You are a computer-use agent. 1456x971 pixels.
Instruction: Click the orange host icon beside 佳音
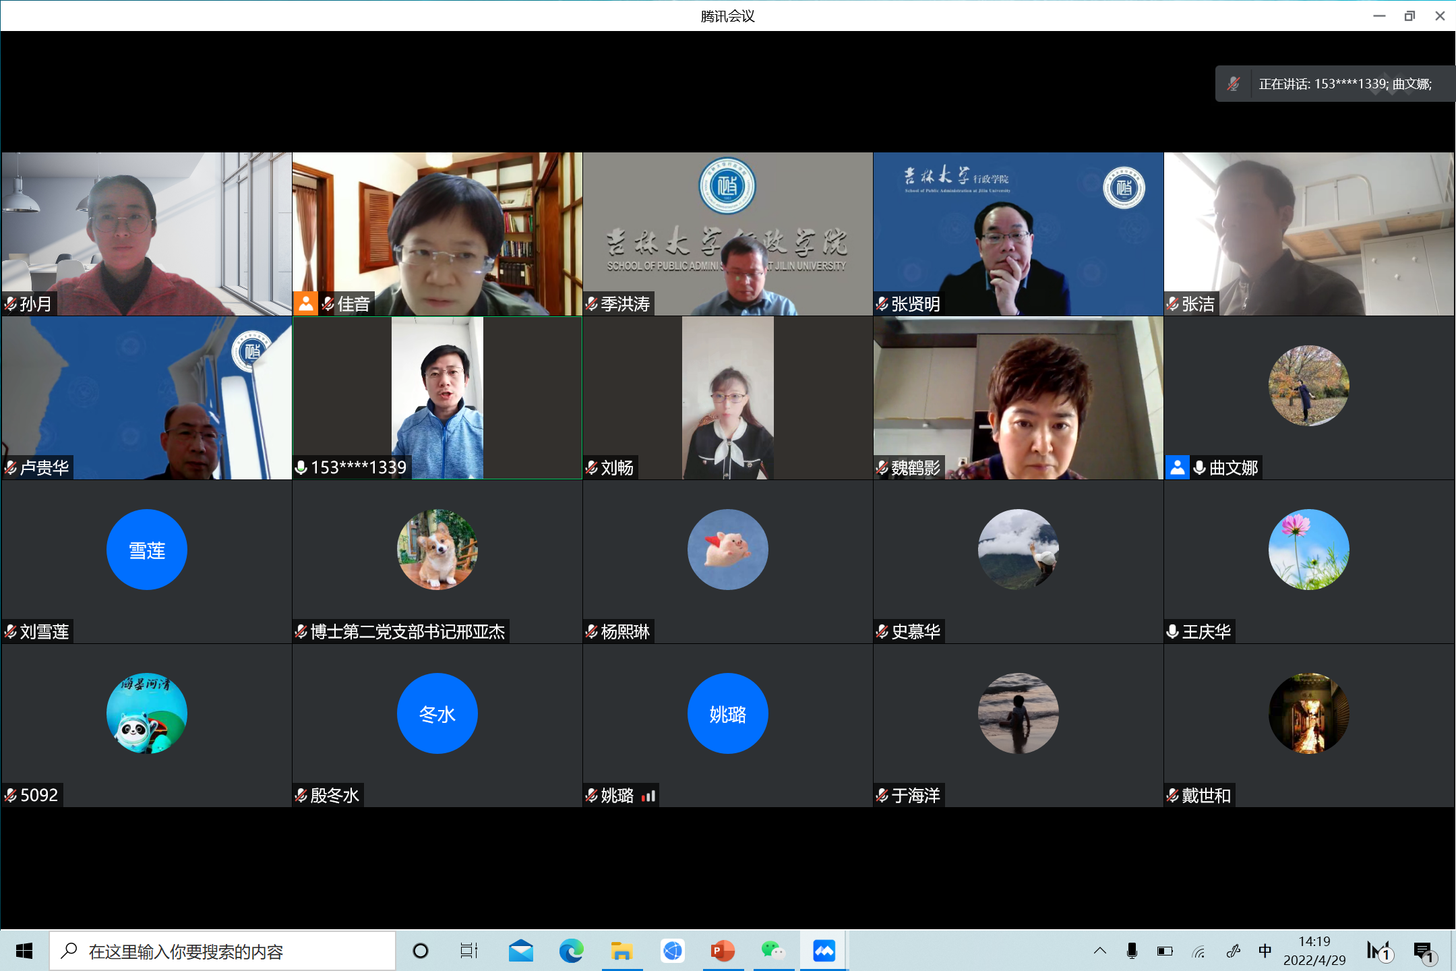click(305, 303)
